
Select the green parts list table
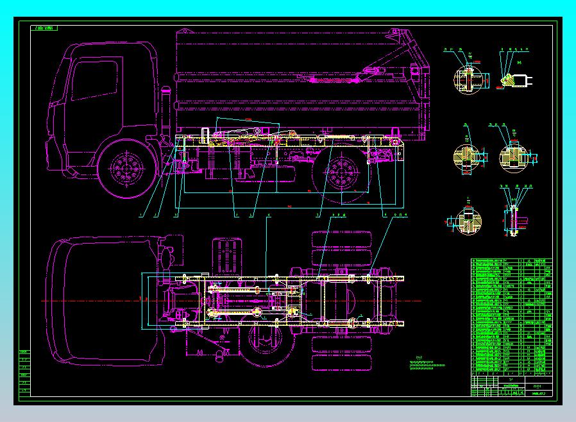[512, 317]
